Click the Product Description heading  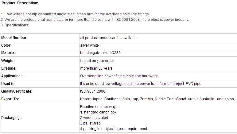click(x=20, y=3)
